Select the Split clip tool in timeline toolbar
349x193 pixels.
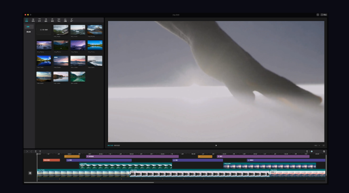point(36,151)
